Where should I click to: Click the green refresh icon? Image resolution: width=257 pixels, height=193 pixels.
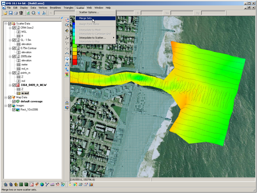(28, 13)
